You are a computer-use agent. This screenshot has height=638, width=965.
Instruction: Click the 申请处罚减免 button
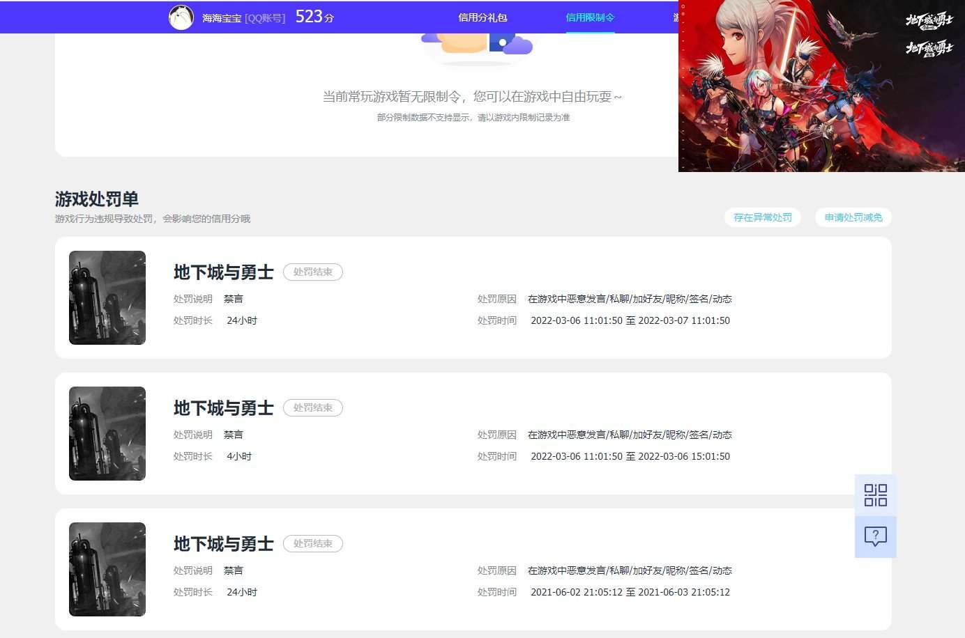click(x=853, y=217)
